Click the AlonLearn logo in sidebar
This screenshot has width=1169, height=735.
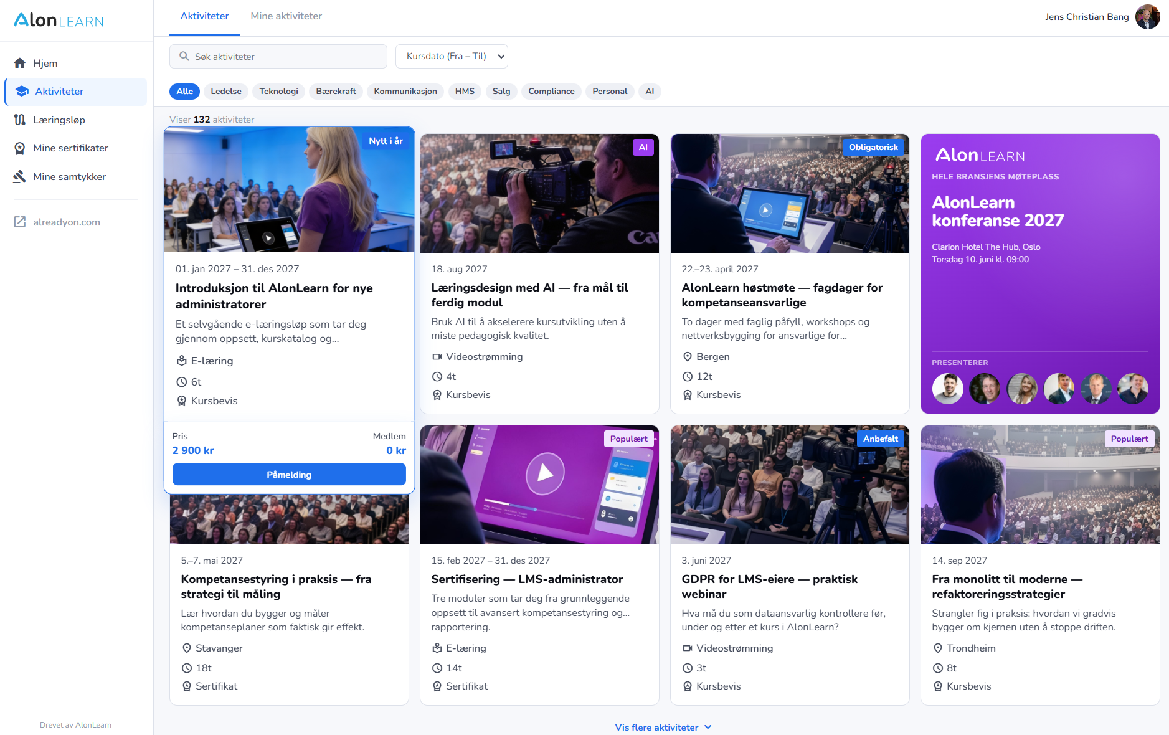pos(59,21)
